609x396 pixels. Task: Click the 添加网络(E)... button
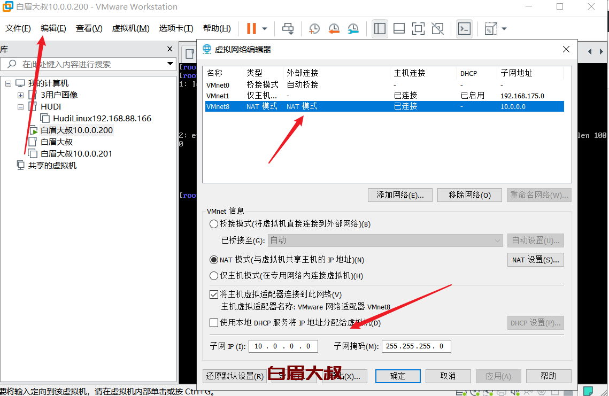pos(400,195)
